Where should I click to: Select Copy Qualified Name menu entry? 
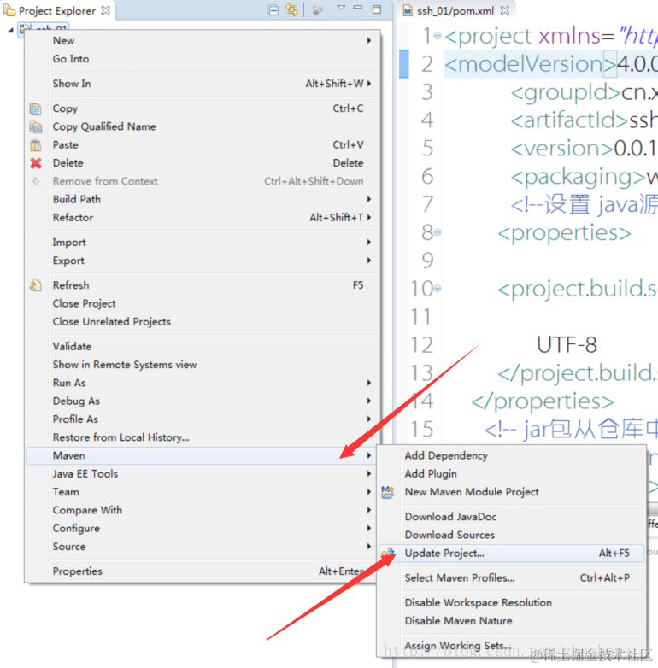pos(203,126)
